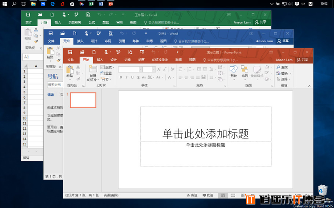
Task: Click the Excel Name Box showing A1
Action: [x=33, y=57]
